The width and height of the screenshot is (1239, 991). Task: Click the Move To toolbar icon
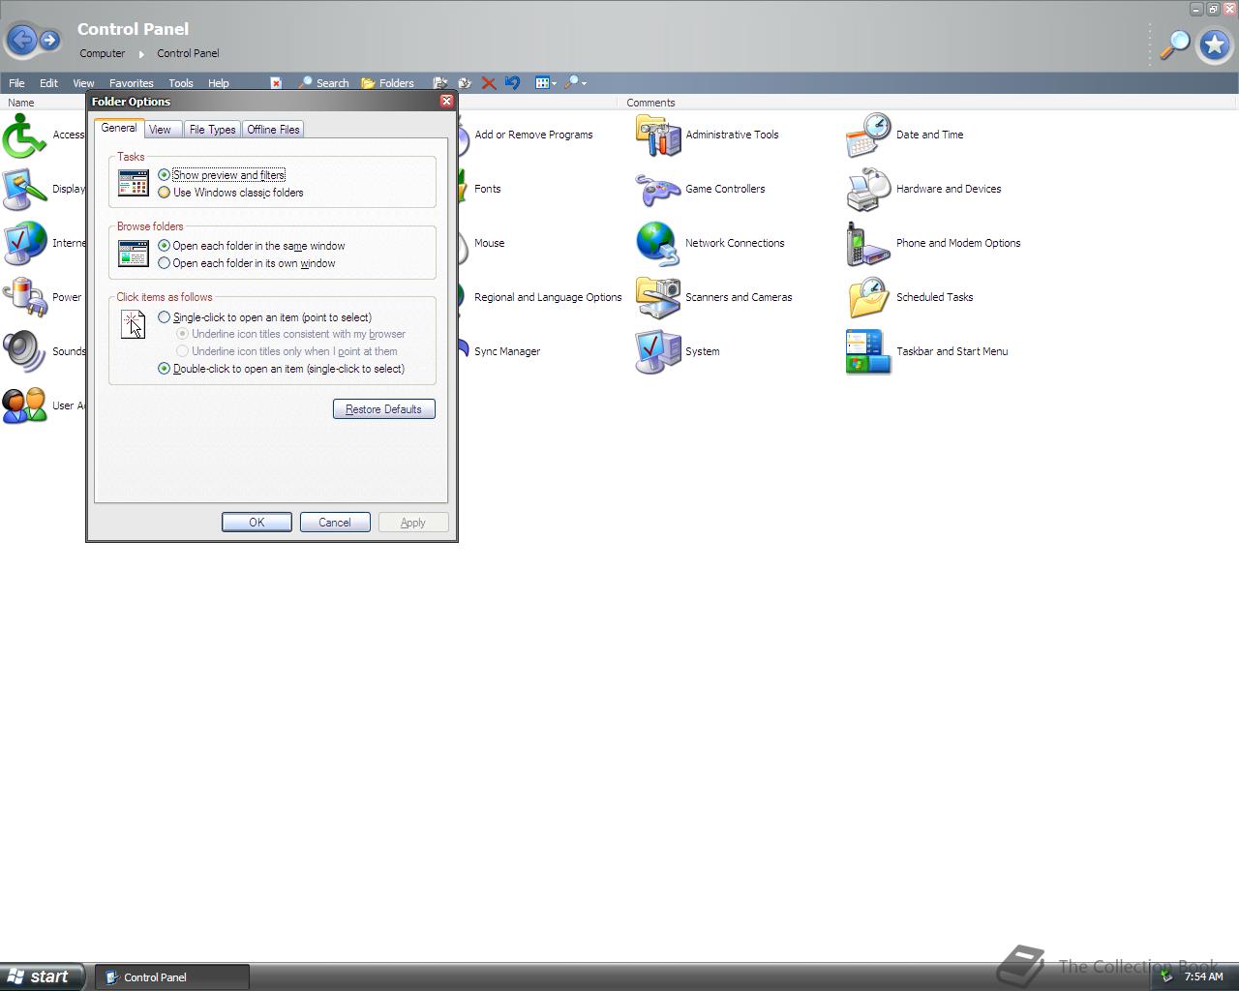coord(440,83)
